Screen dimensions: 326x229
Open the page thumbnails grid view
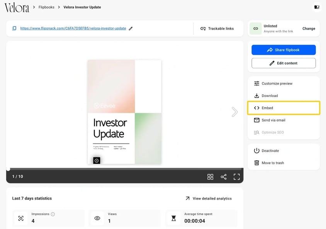(x=210, y=177)
